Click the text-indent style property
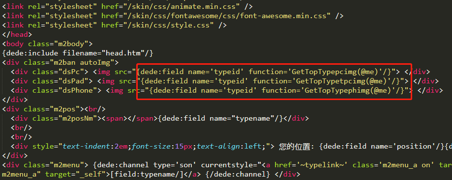Image resolution: width=452 pixels, height=180 pixels. pyautogui.click(x=87, y=146)
